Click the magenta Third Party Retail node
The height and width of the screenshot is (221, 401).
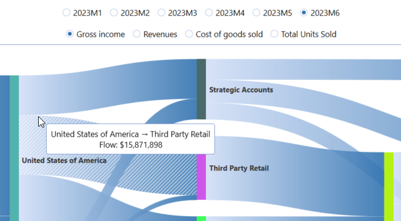click(x=201, y=177)
